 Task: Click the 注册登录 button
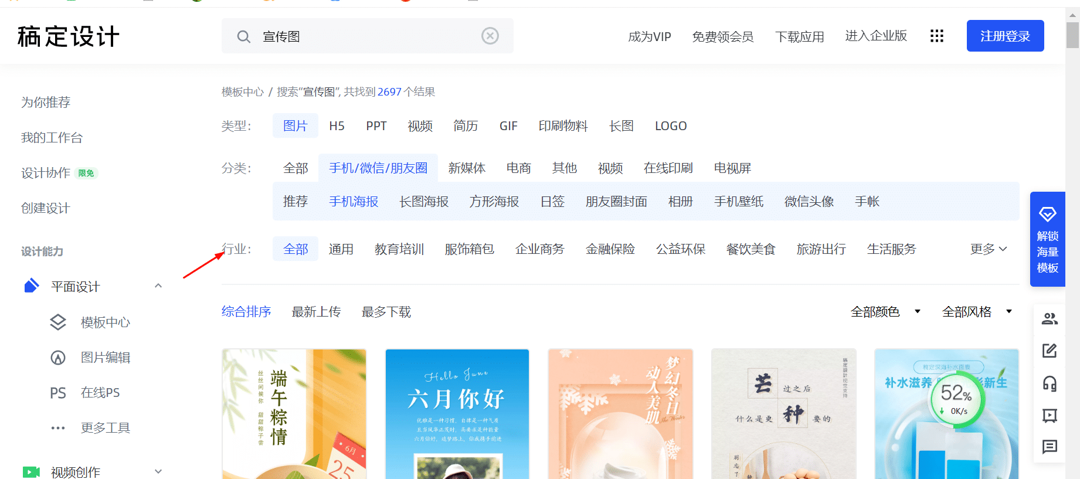[1006, 36]
